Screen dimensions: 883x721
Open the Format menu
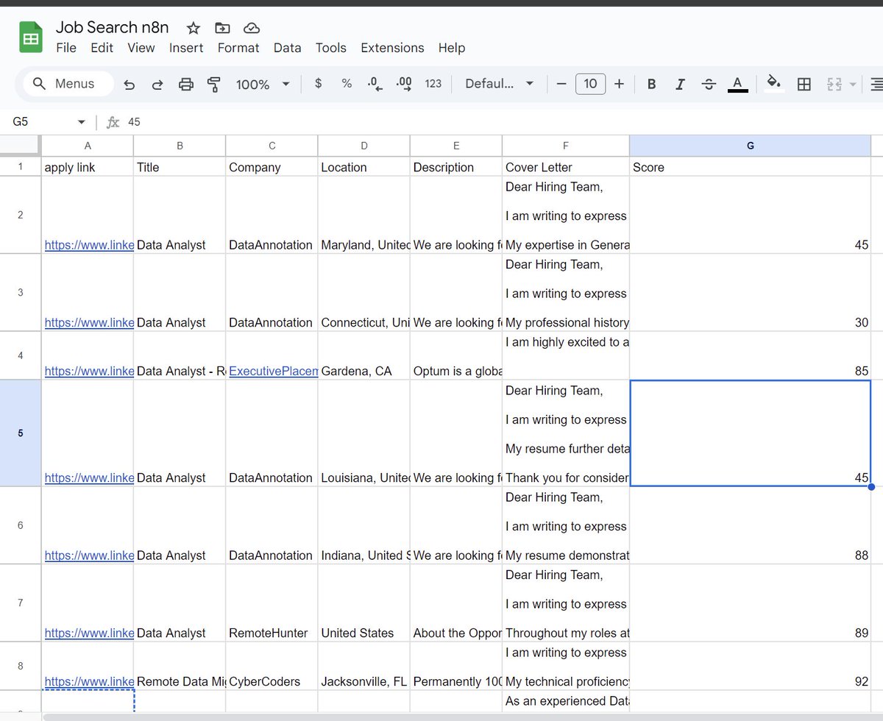(x=238, y=48)
